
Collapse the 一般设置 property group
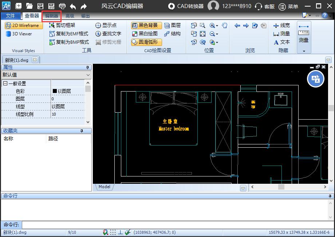coord(5,83)
